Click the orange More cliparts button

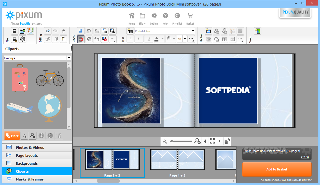point(12,136)
